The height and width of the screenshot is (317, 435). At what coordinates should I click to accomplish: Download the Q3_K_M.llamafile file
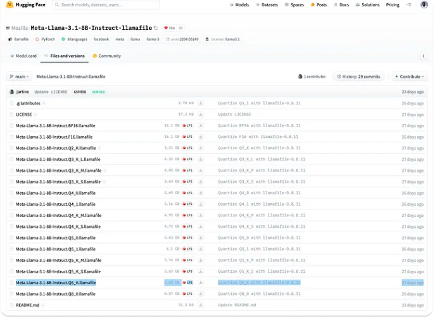pos(201,171)
